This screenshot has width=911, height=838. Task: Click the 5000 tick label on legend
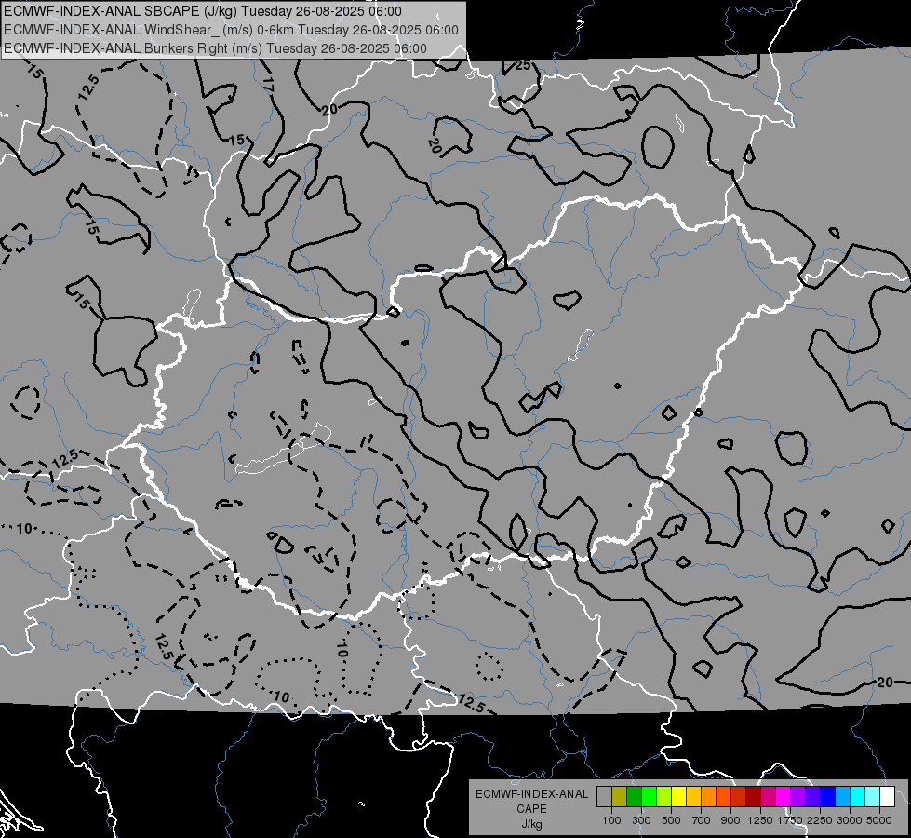coord(879,820)
